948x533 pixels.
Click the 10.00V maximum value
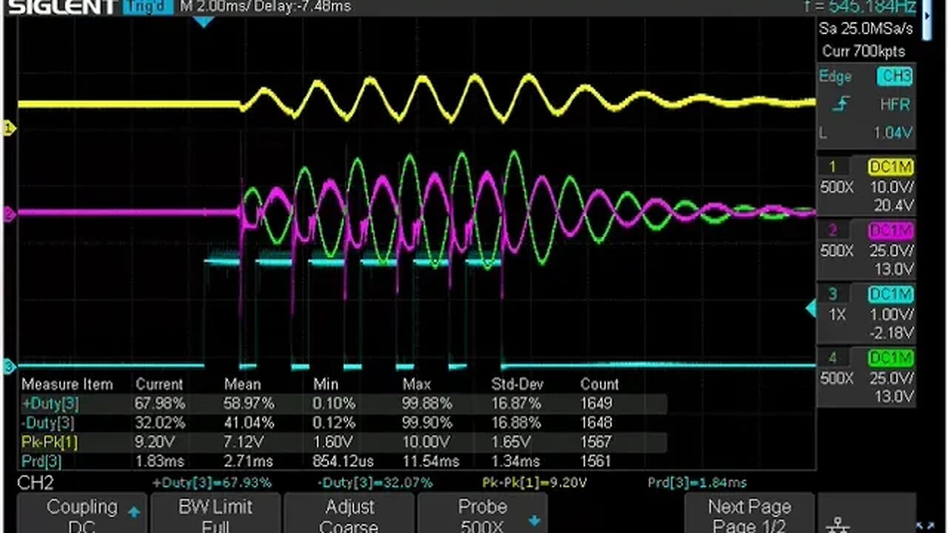tap(425, 442)
